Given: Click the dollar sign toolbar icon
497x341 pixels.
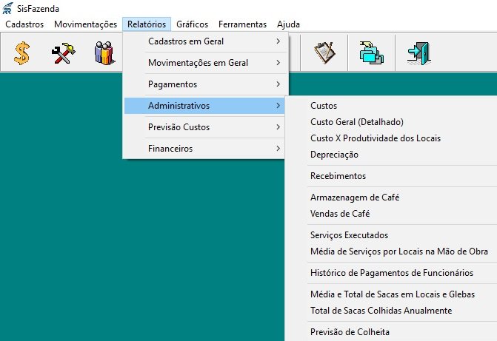Looking at the screenshot, I should tap(21, 53).
